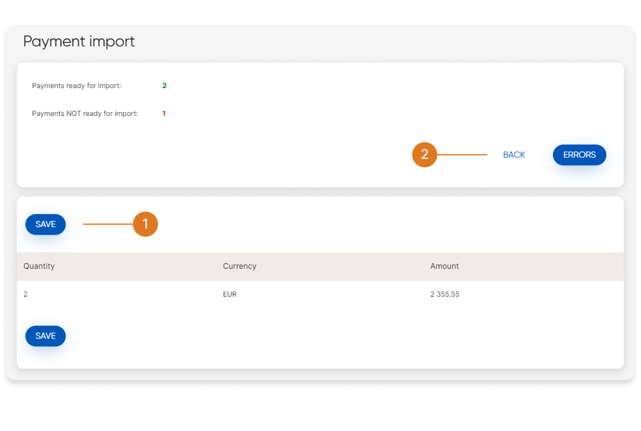Click the amount value 2 355,55

(x=445, y=294)
